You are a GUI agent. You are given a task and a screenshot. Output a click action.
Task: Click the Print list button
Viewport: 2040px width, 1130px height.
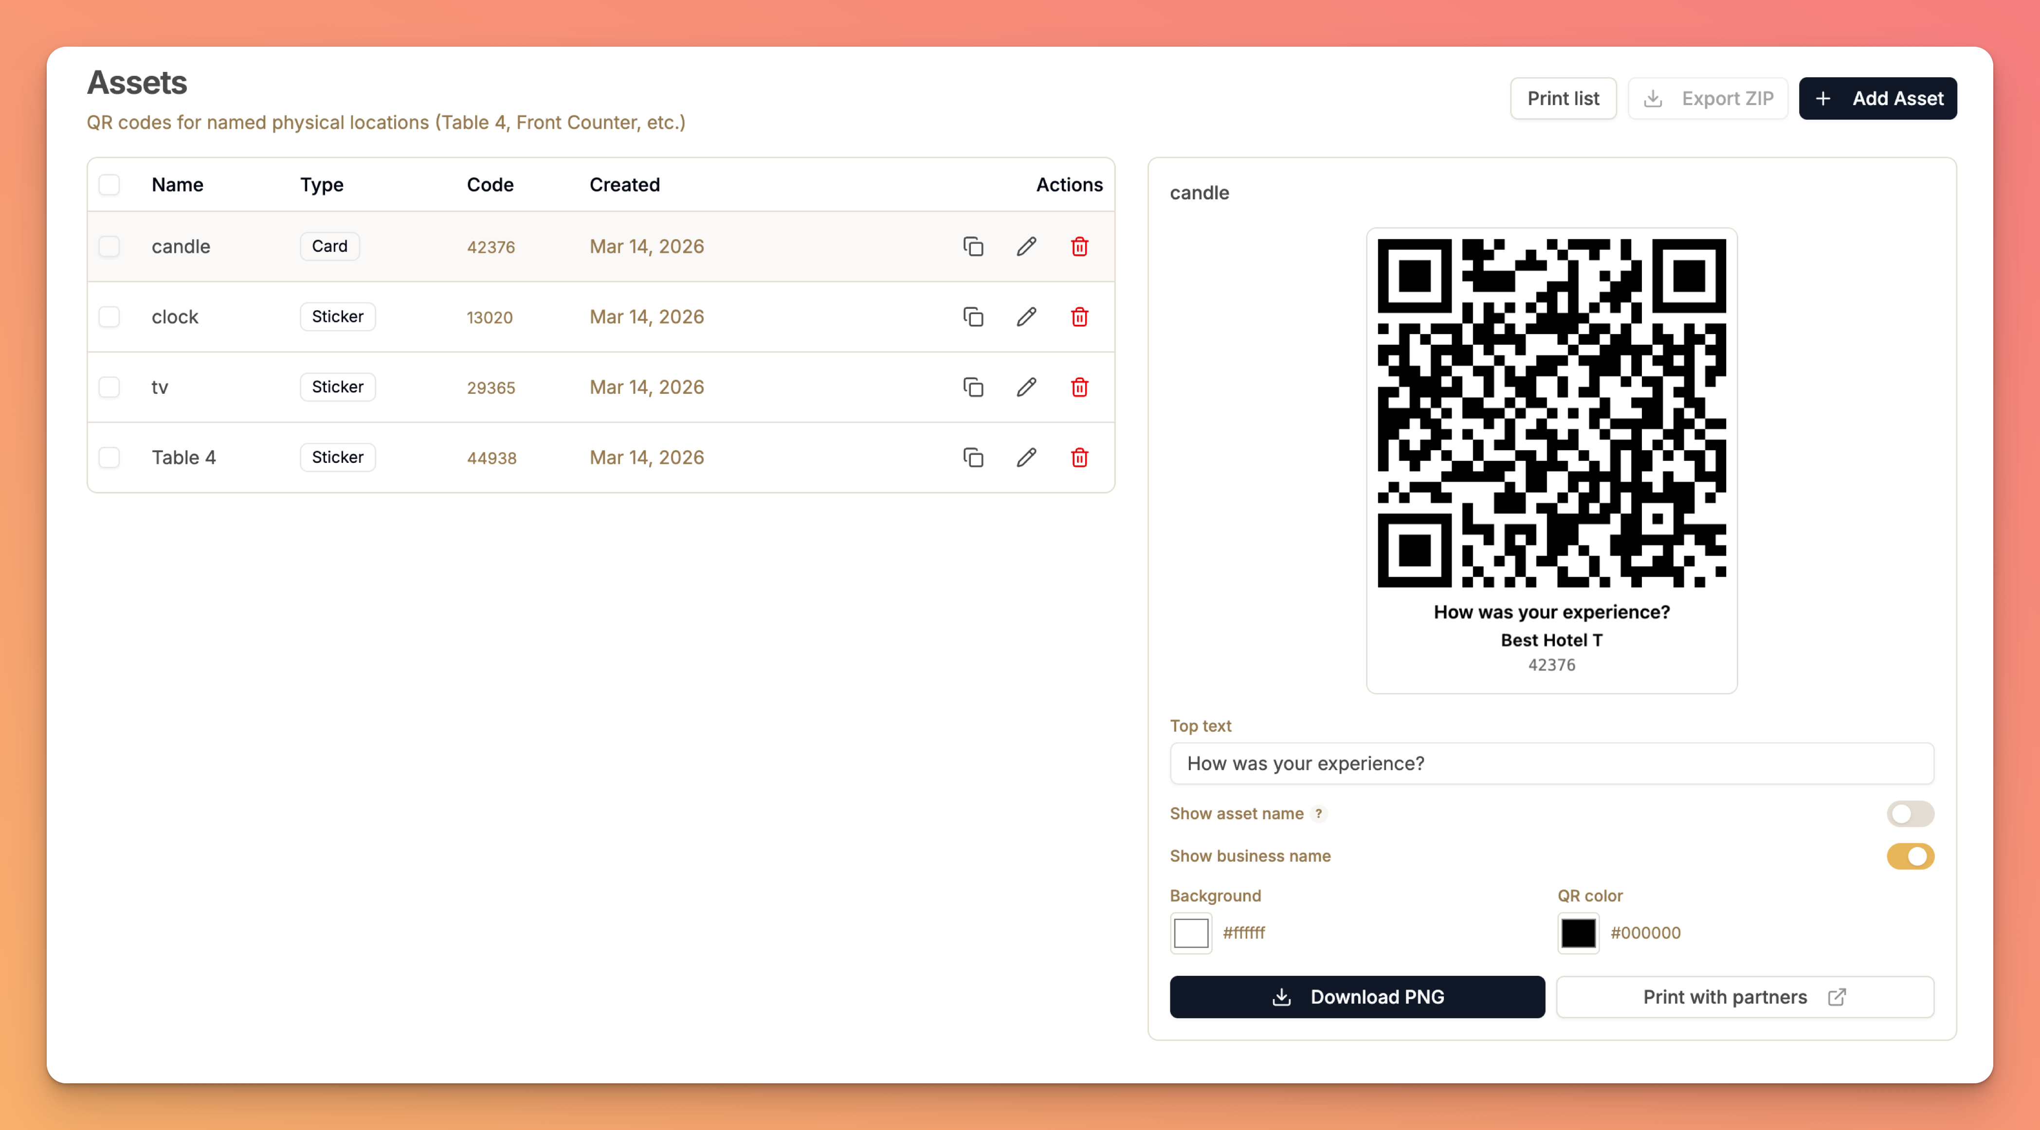(1563, 98)
